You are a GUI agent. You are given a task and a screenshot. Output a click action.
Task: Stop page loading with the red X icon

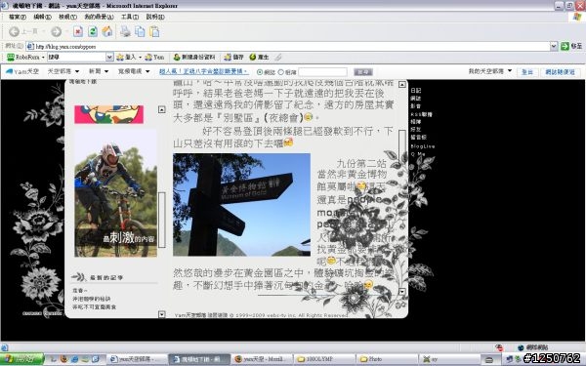[x=78, y=32]
